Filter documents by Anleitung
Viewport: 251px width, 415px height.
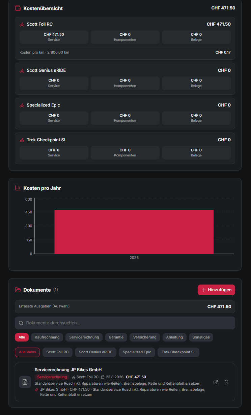coord(174,337)
